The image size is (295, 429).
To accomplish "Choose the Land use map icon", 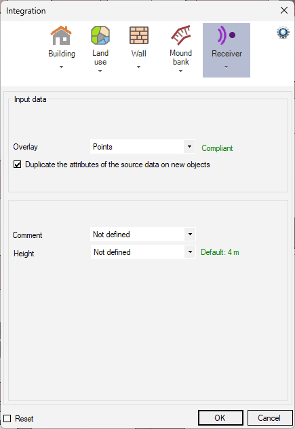I will 100,35.
